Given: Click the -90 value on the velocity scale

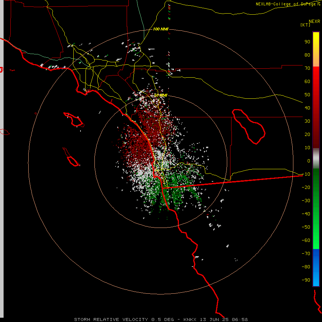Looking at the screenshot, I should tap(306, 280).
